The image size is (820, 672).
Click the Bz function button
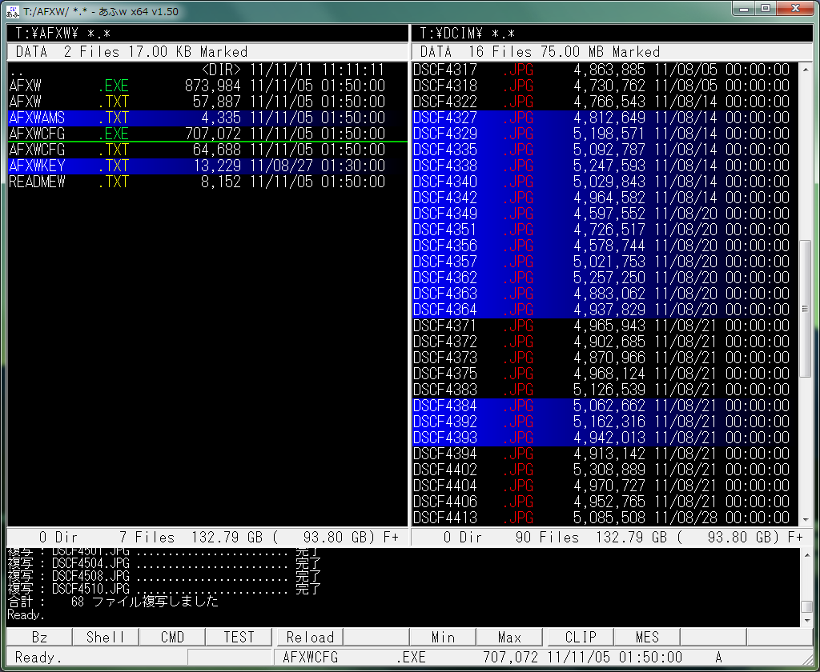click(x=39, y=637)
